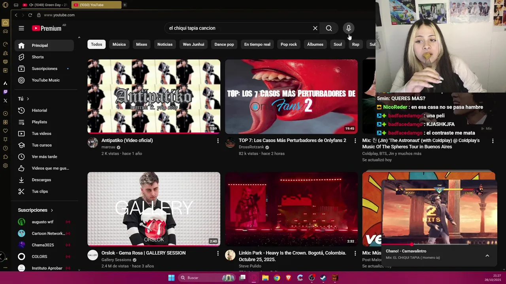This screenshot has height=284, width=506.
Task: Open Opera sidebar settings gear
Action: tap(5, 166)
